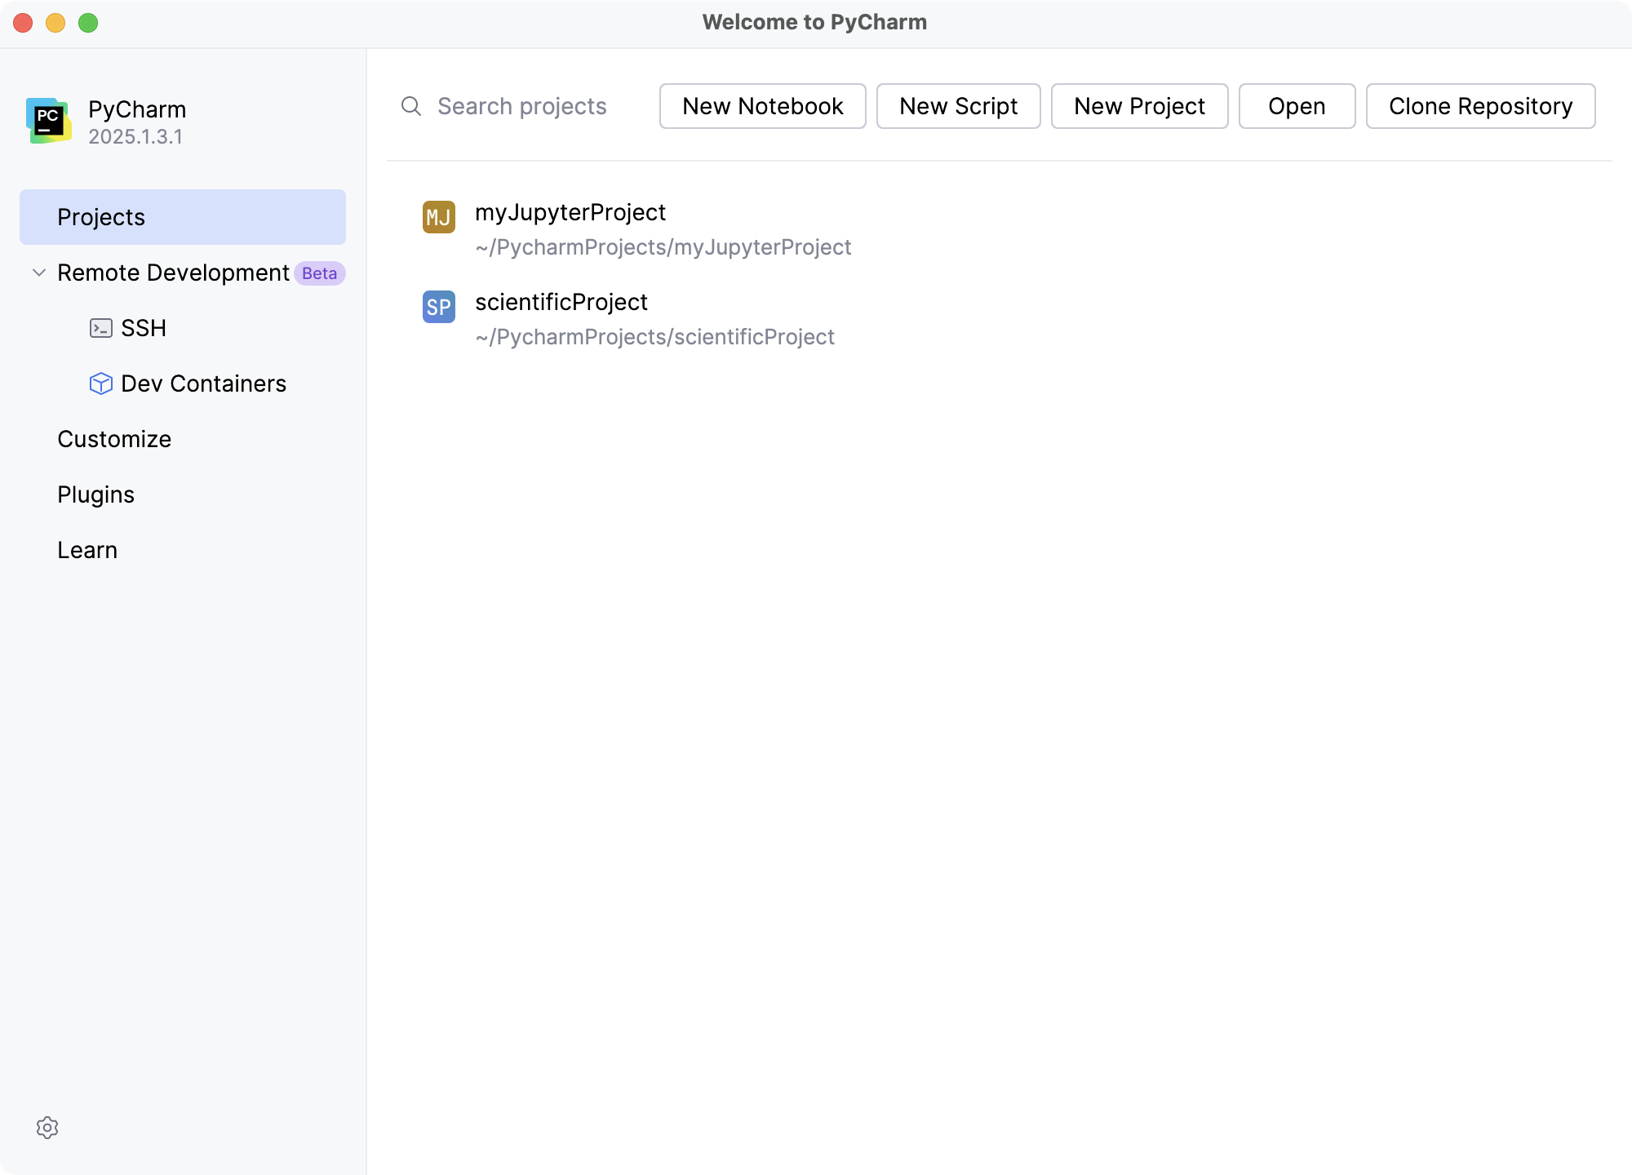Open settings via the gear icon
Image resolution: width=1632 pixels, height=1175 pixels.
pos(49,1128)
